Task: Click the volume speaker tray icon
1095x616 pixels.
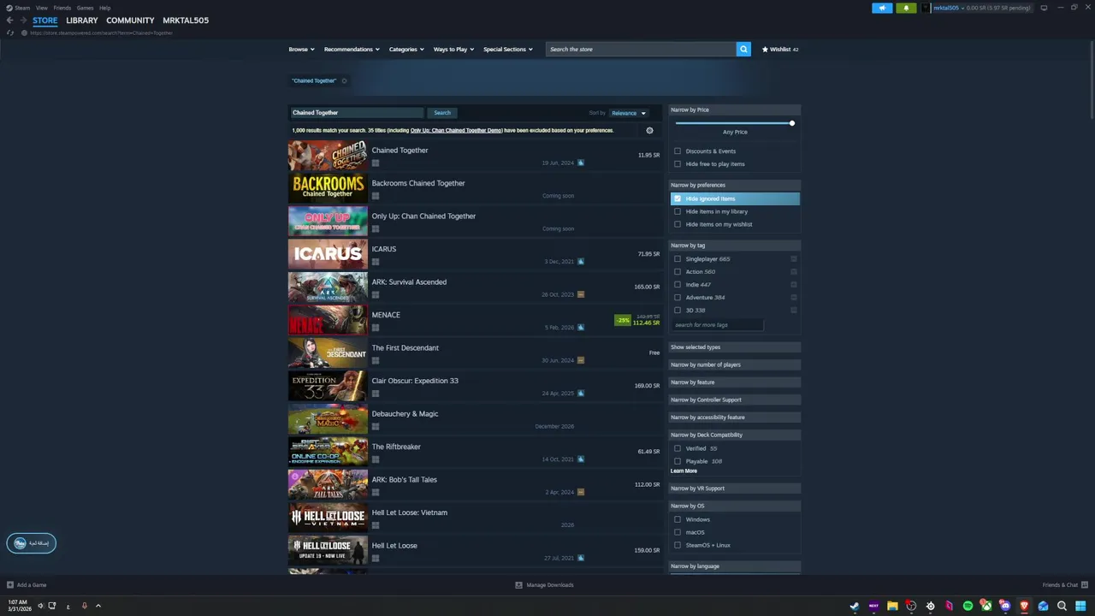Action: [x=40, y=606]
